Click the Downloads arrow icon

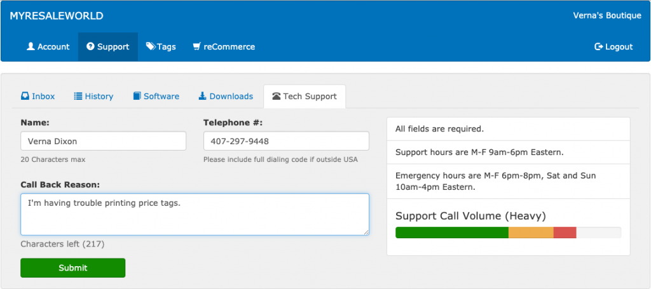pos(202,97)
